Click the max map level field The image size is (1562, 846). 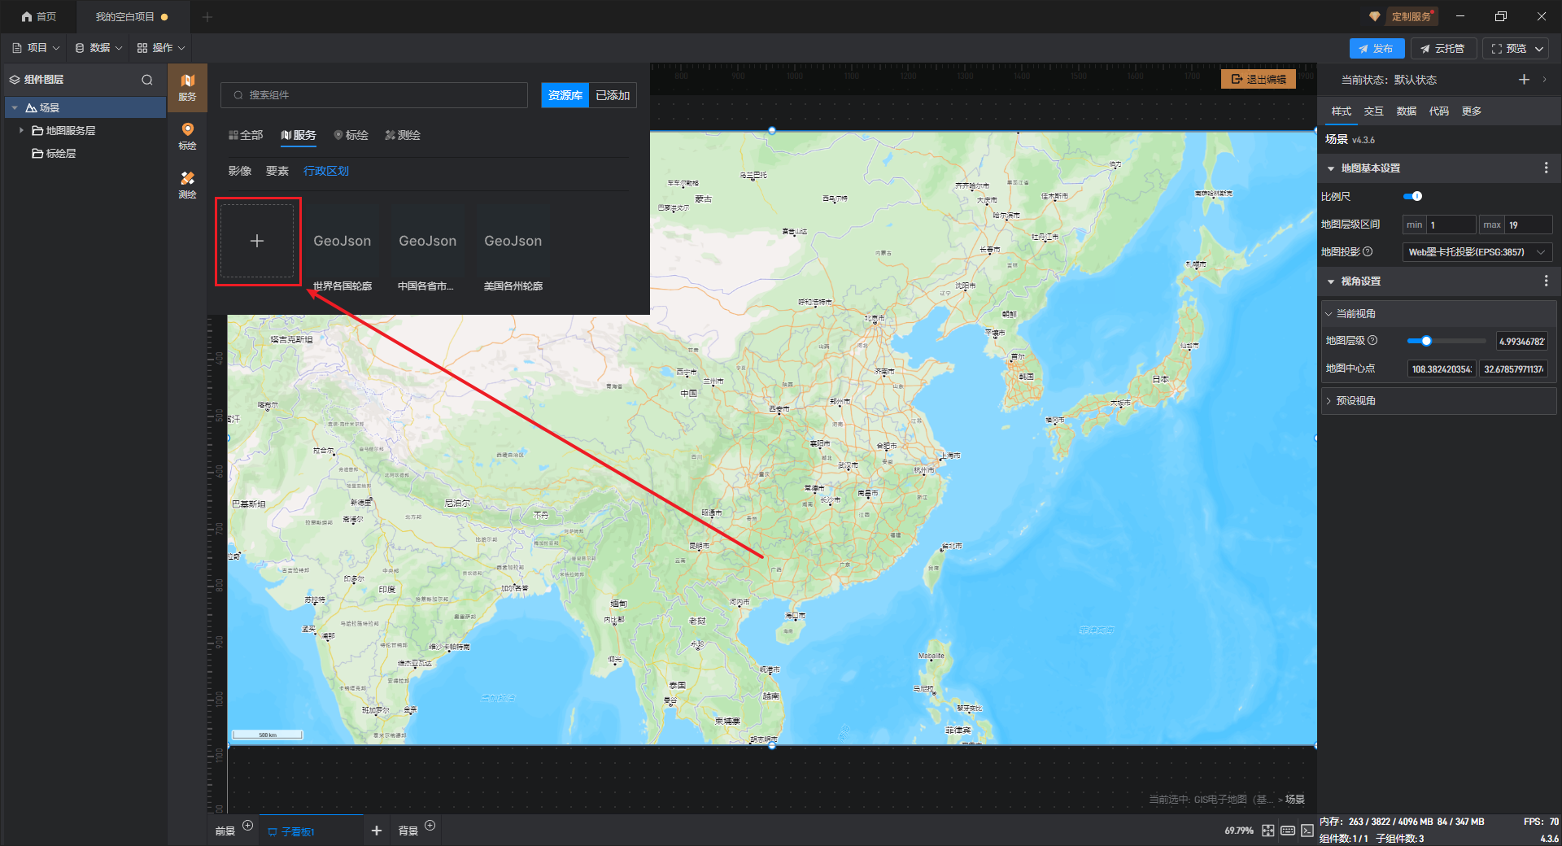[x=1529, y=225]
